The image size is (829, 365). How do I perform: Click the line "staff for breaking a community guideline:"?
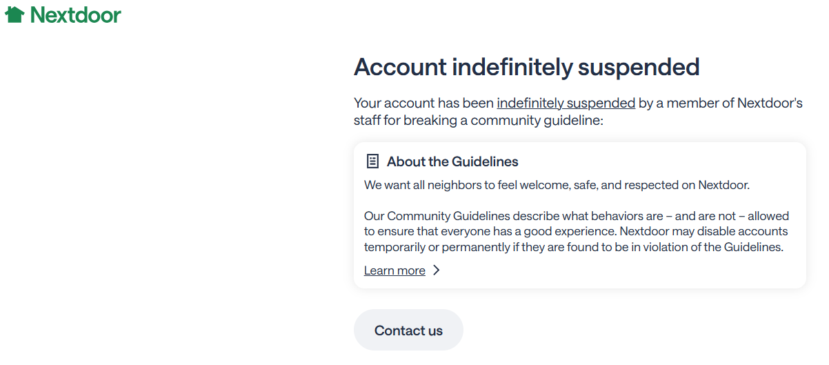point(478,121)
